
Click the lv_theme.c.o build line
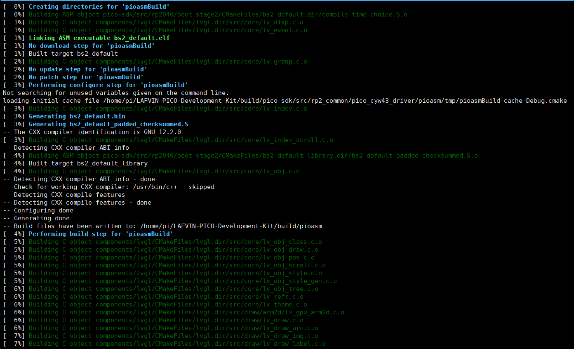click(x=155, y=304)
